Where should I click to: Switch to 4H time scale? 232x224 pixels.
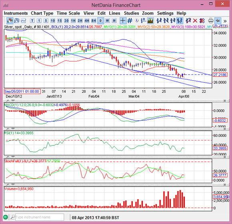pos(87,20)
